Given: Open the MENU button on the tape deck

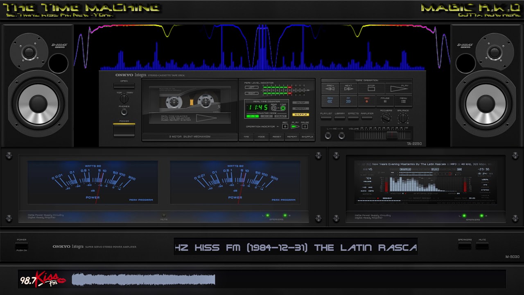Looking at the screenshot, I should pos(403,101).
